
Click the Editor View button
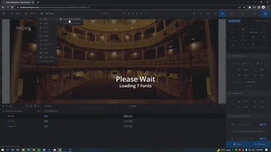point(234,21)
